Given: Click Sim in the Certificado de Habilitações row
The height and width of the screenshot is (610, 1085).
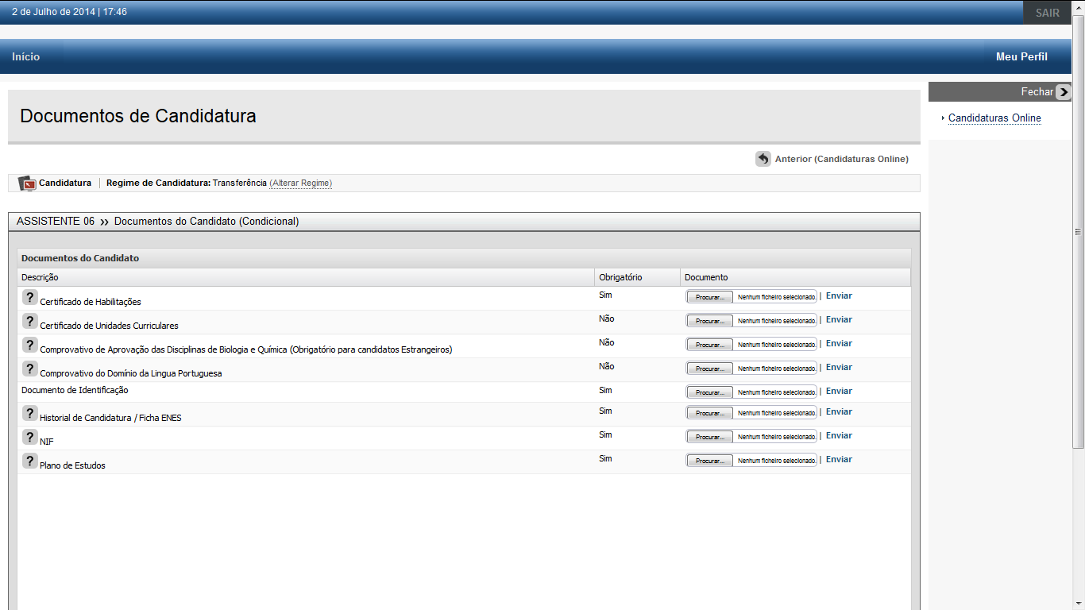Looking at the screenshot, I should (605, 295).
